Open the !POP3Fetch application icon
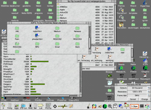151x110 pixels. [109, 99]
